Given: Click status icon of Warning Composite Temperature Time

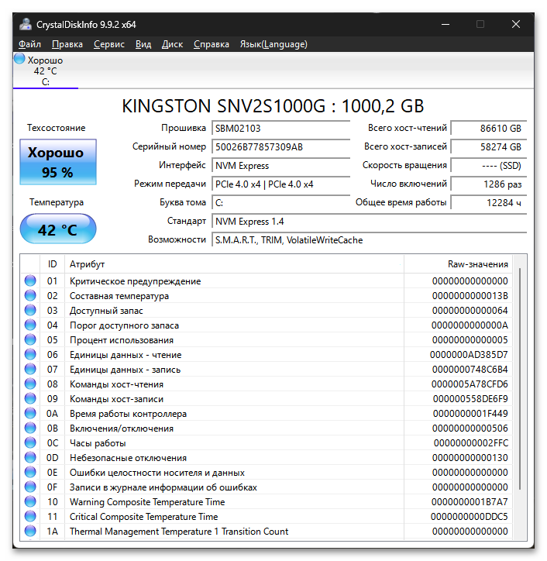Looking at the screenshot, I should pyautogui.click(x=30, y=501).
